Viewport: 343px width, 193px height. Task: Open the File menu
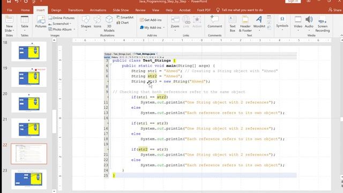[x=10, y=10]
